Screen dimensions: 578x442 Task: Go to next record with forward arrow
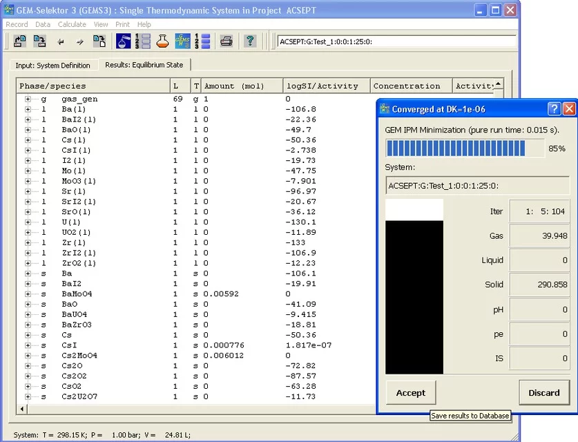[x=80, y=41]
